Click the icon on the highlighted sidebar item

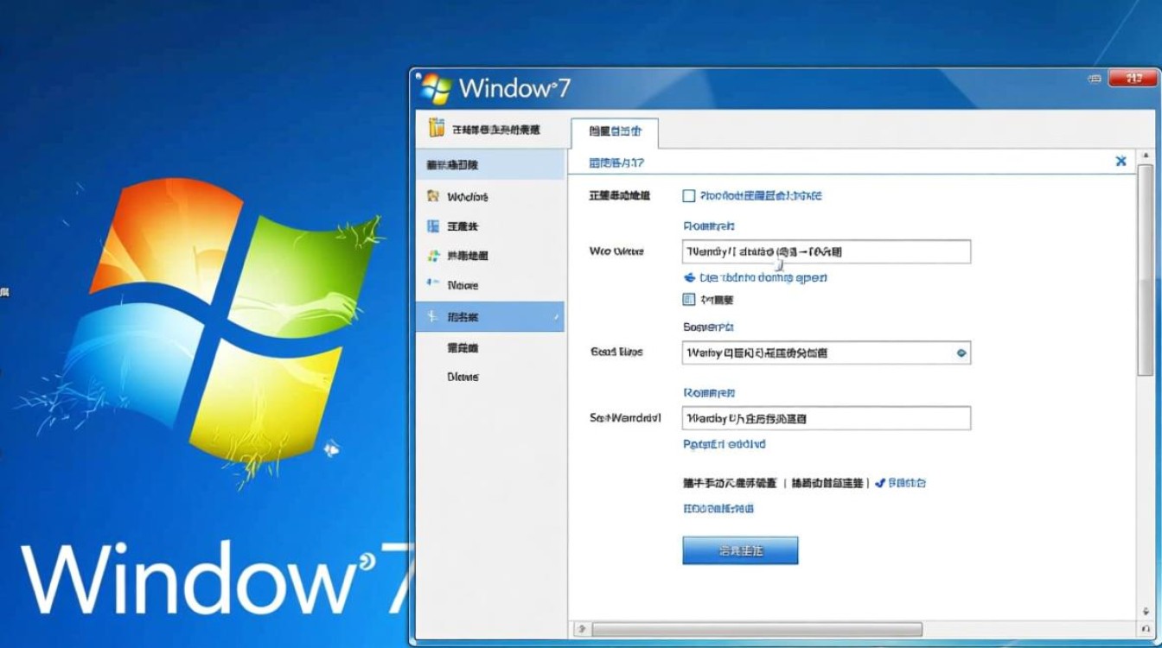click(432, 316)
